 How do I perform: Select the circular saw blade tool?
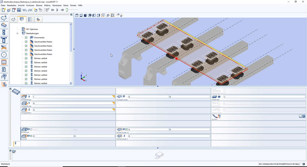pyautogui.click(x=4, y=55)
